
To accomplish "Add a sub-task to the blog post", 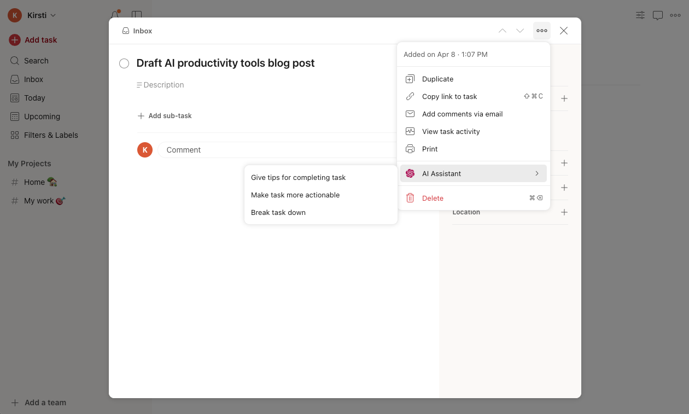I will tap(165, 115).
